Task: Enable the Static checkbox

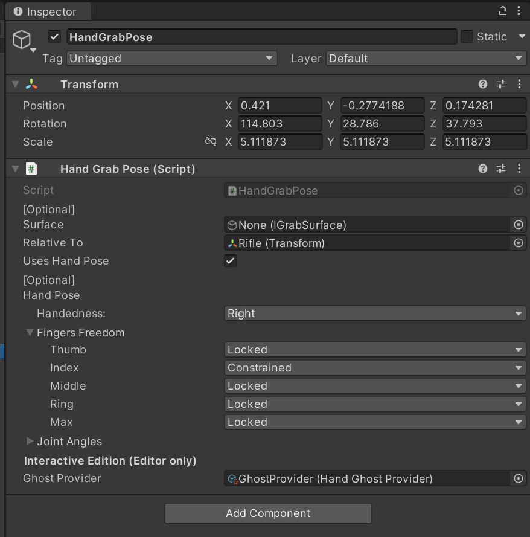Action: (467, 37)
